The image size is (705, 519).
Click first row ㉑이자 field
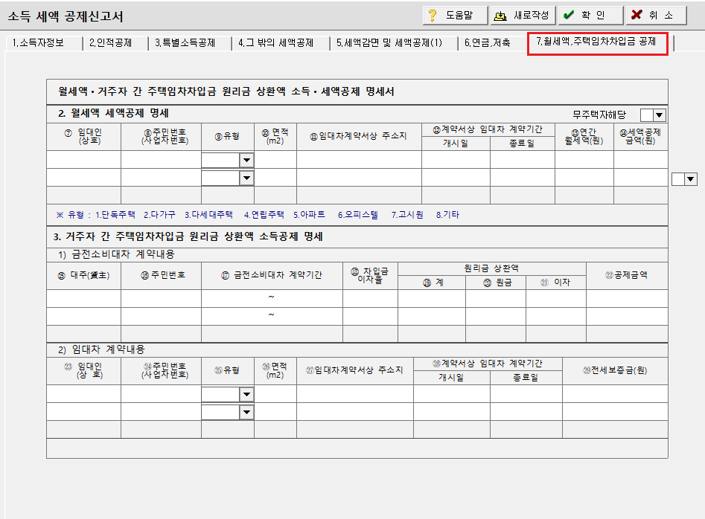(x=556, y=299)
